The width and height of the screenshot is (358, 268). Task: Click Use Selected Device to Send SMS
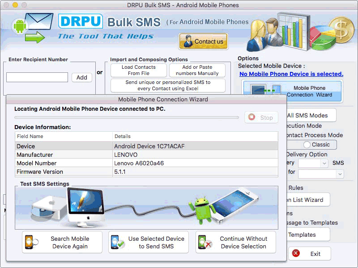[x=149, y=242]
